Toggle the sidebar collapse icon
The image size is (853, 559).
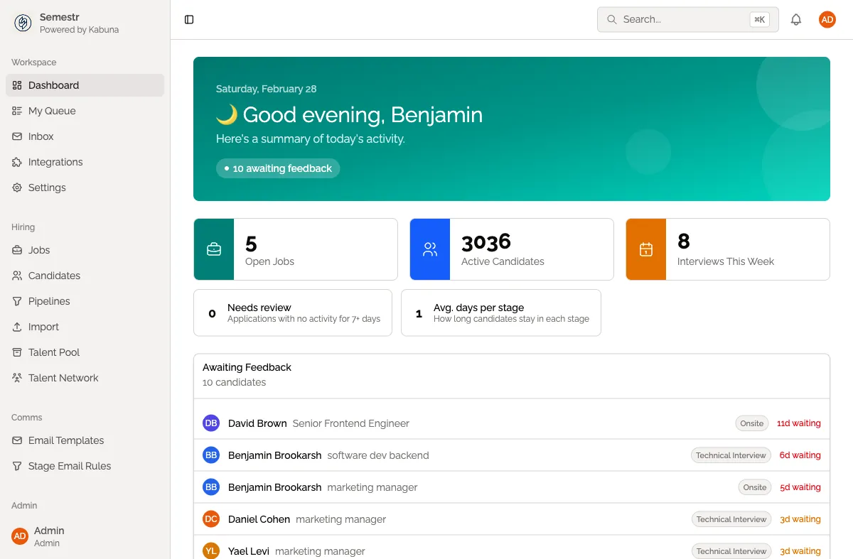tap(189, 20)
